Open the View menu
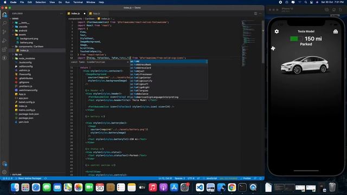This screenshot has width=347, height=195. click(x=52, y=2)
